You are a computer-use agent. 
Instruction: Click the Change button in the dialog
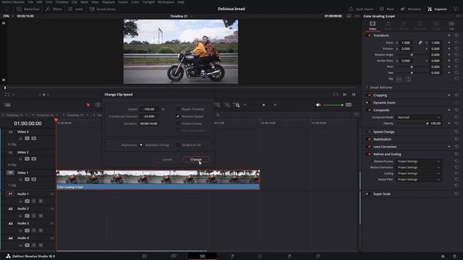[x=196, y=160]
